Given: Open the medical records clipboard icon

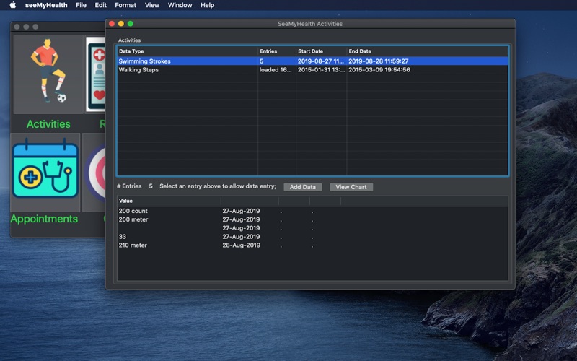Looking at the screenshot, I should (96, 74).
